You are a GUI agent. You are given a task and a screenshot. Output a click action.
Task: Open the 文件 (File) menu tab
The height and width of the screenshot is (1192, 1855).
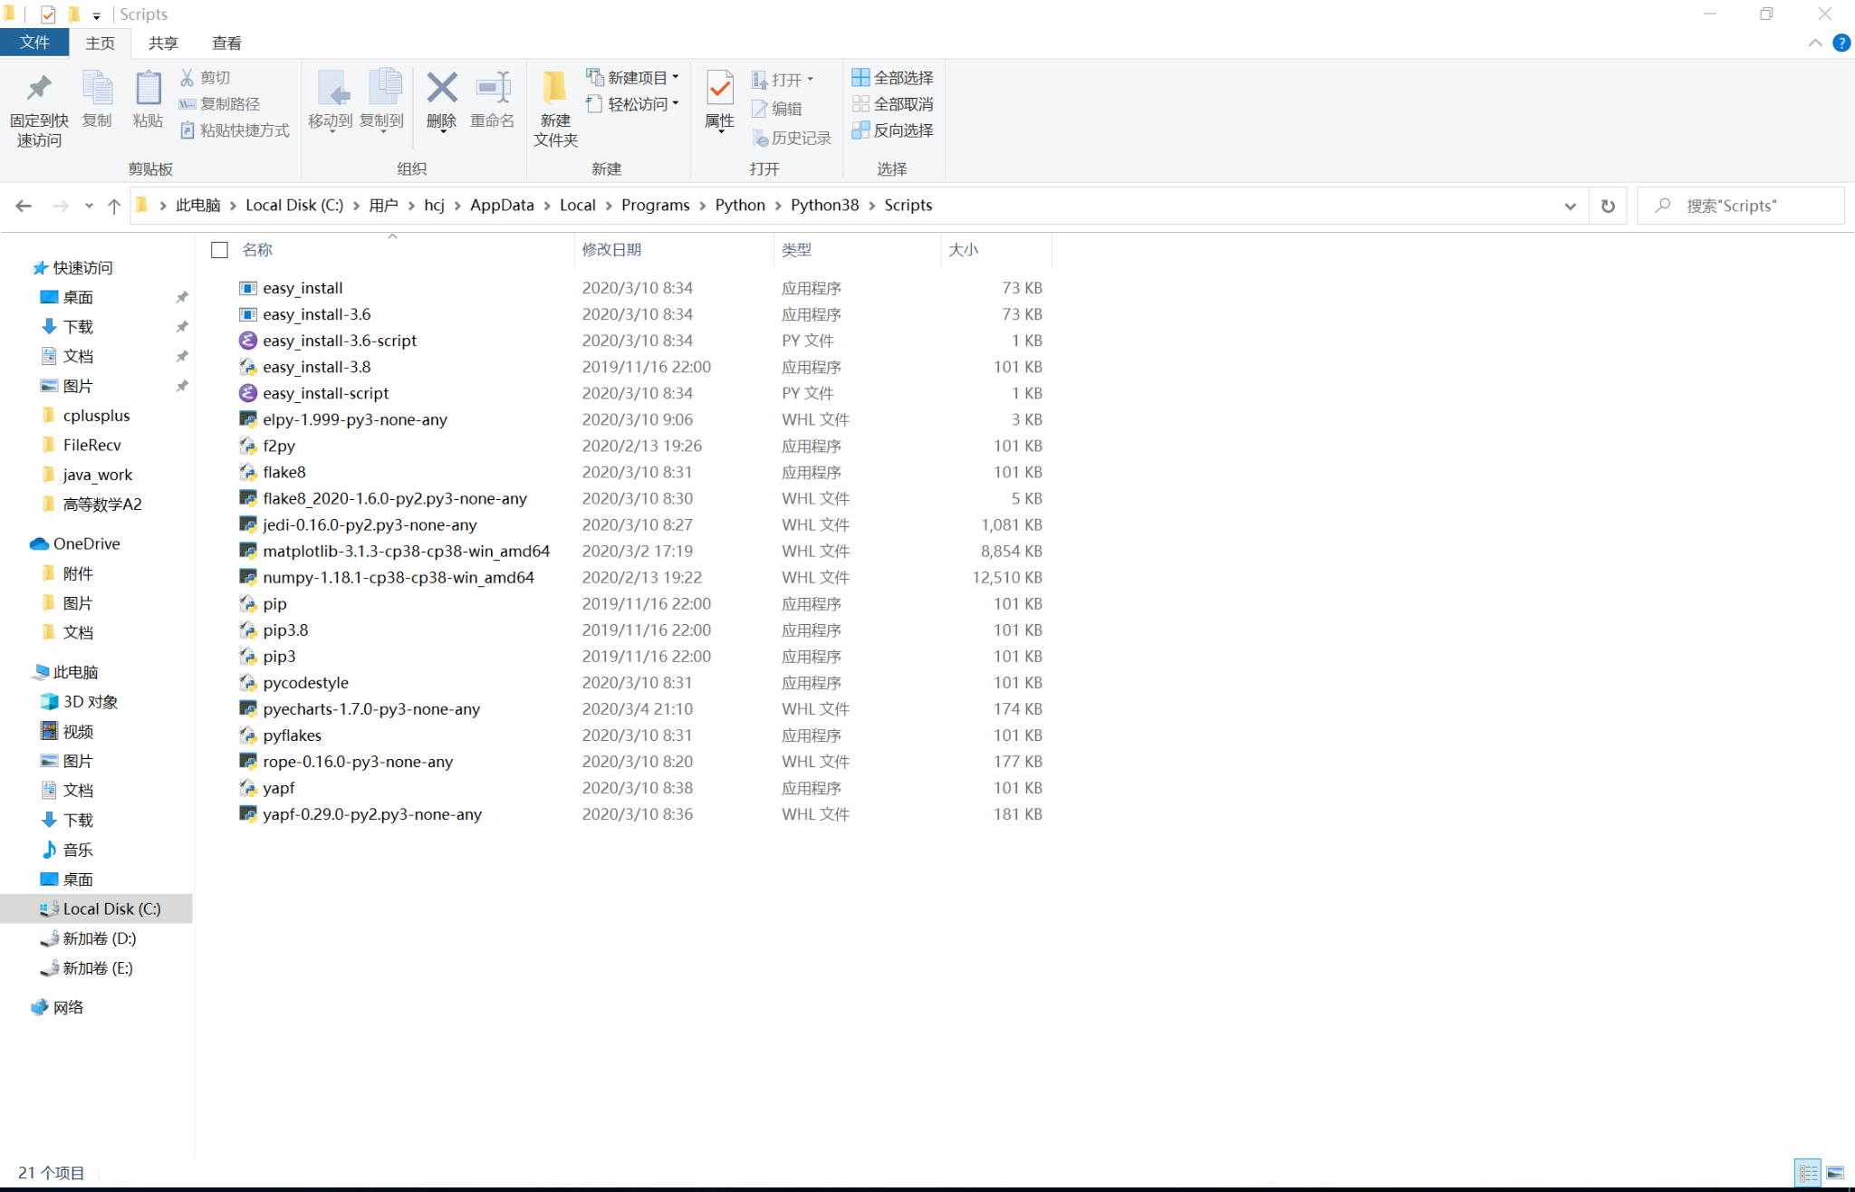[34, 43]
